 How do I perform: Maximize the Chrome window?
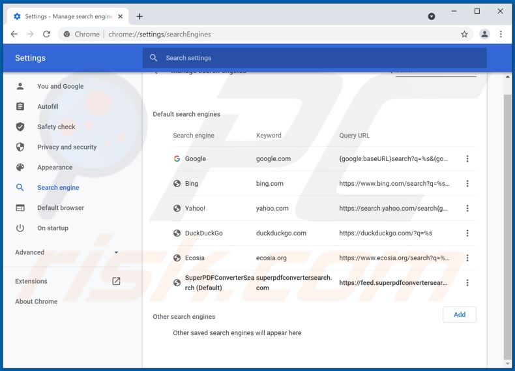point(477,11)
